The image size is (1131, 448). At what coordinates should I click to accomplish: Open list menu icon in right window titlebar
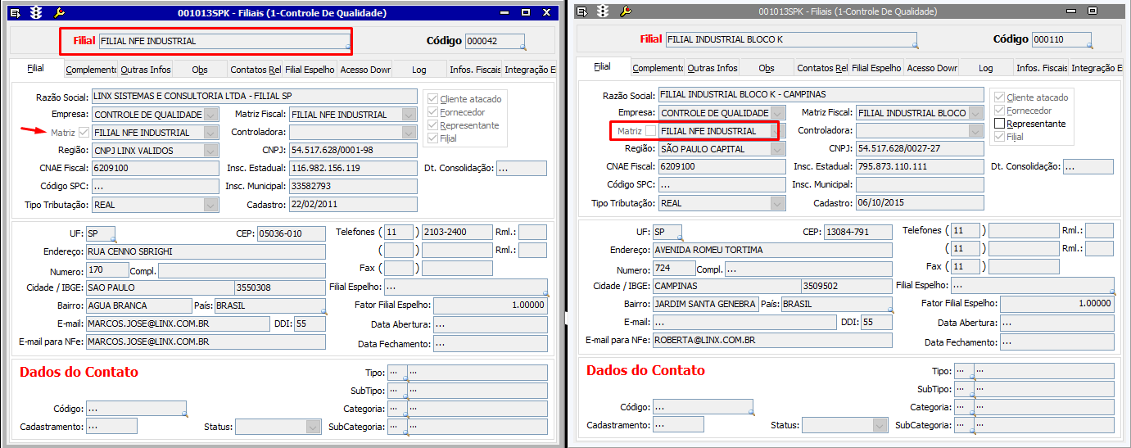582,11
